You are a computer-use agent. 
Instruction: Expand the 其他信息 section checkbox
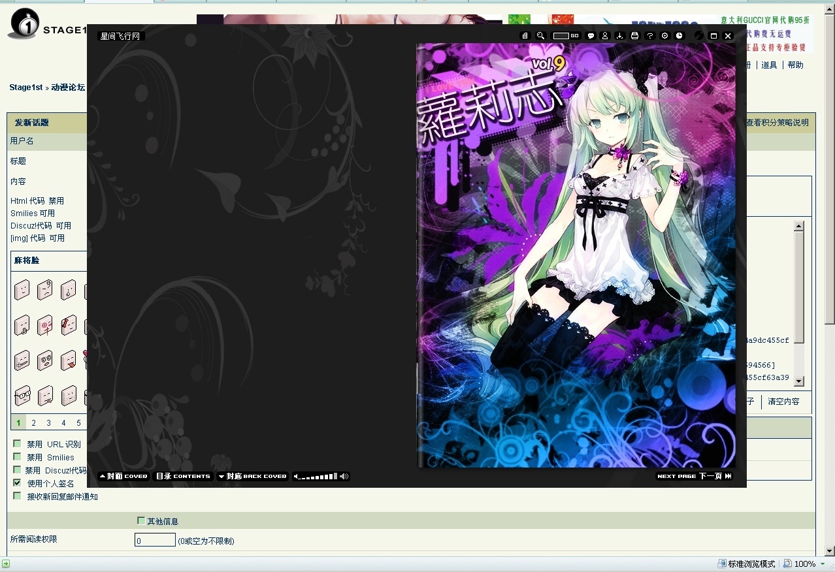pyautogui.click(x=141, y=520)
